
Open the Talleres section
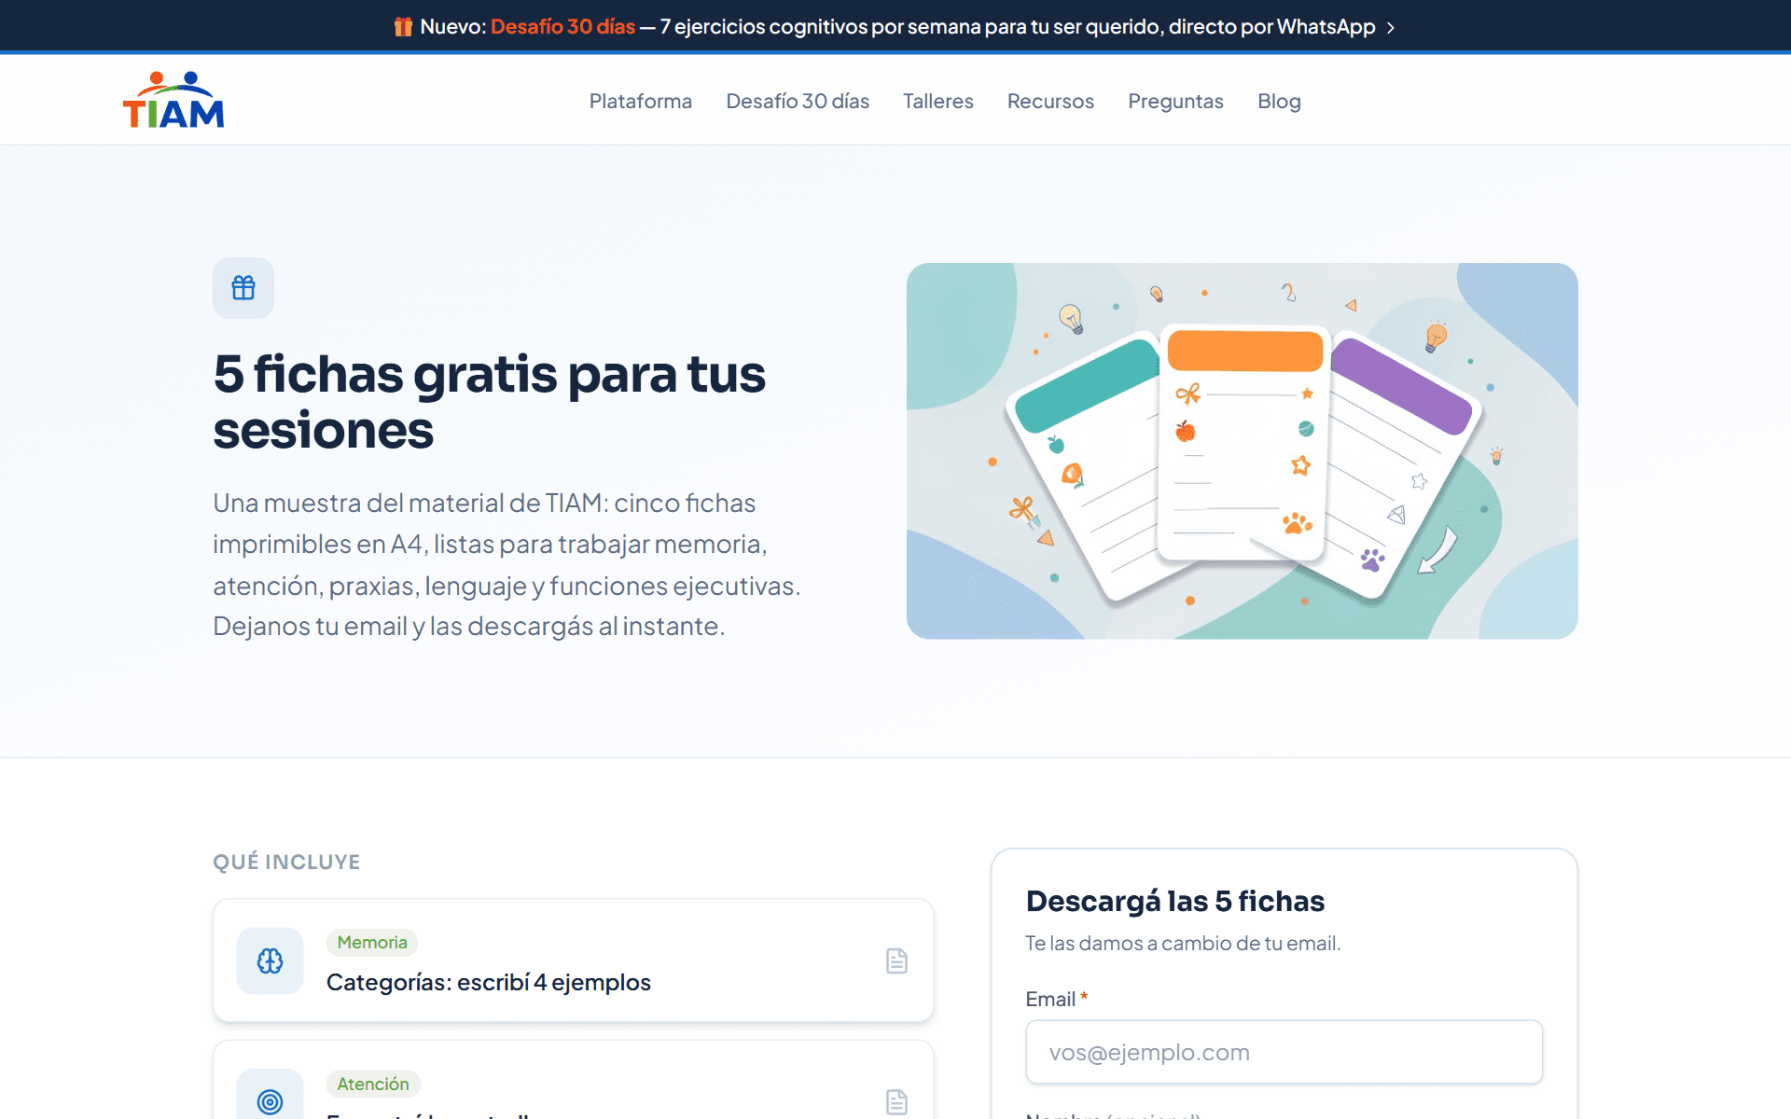pos(938,101)
